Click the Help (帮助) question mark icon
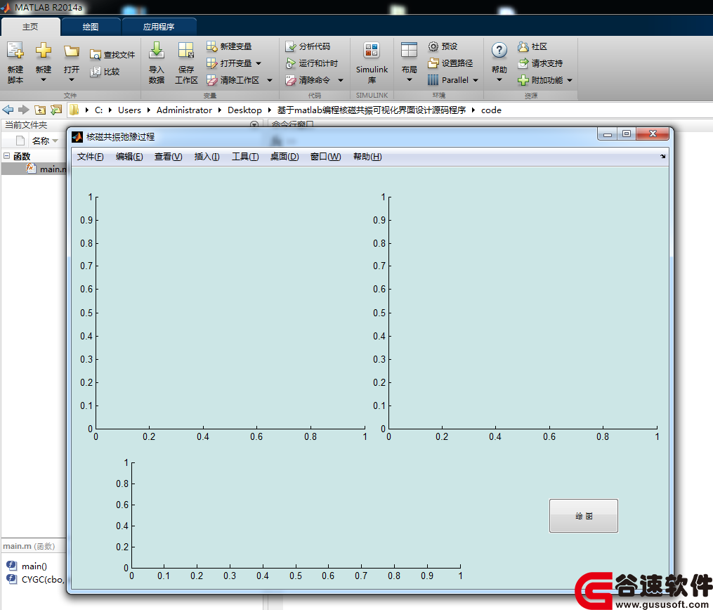This screenshot has height=610, width=713. click(x=499, y=51)
